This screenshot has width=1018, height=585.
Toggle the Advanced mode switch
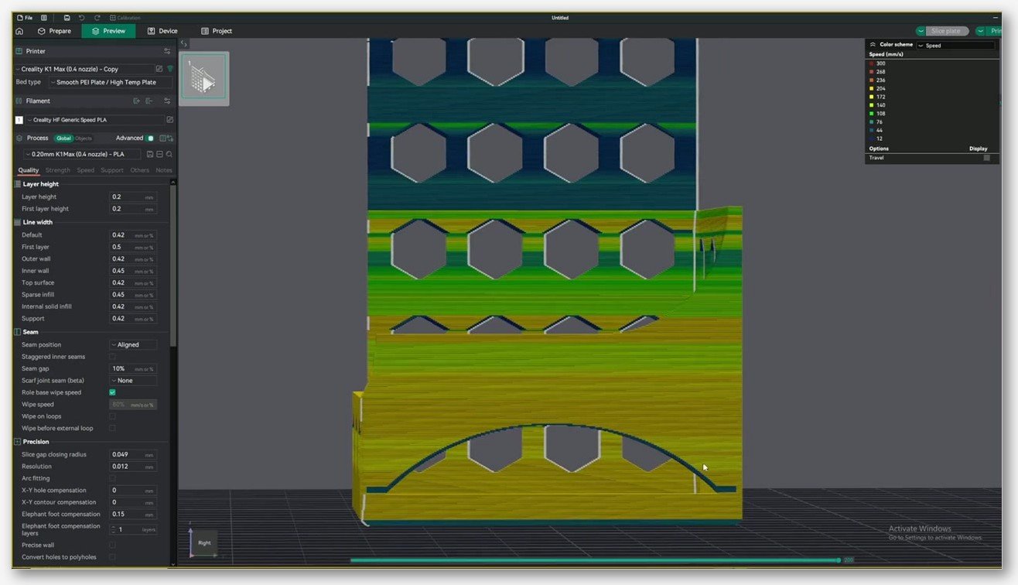[150, 139]
